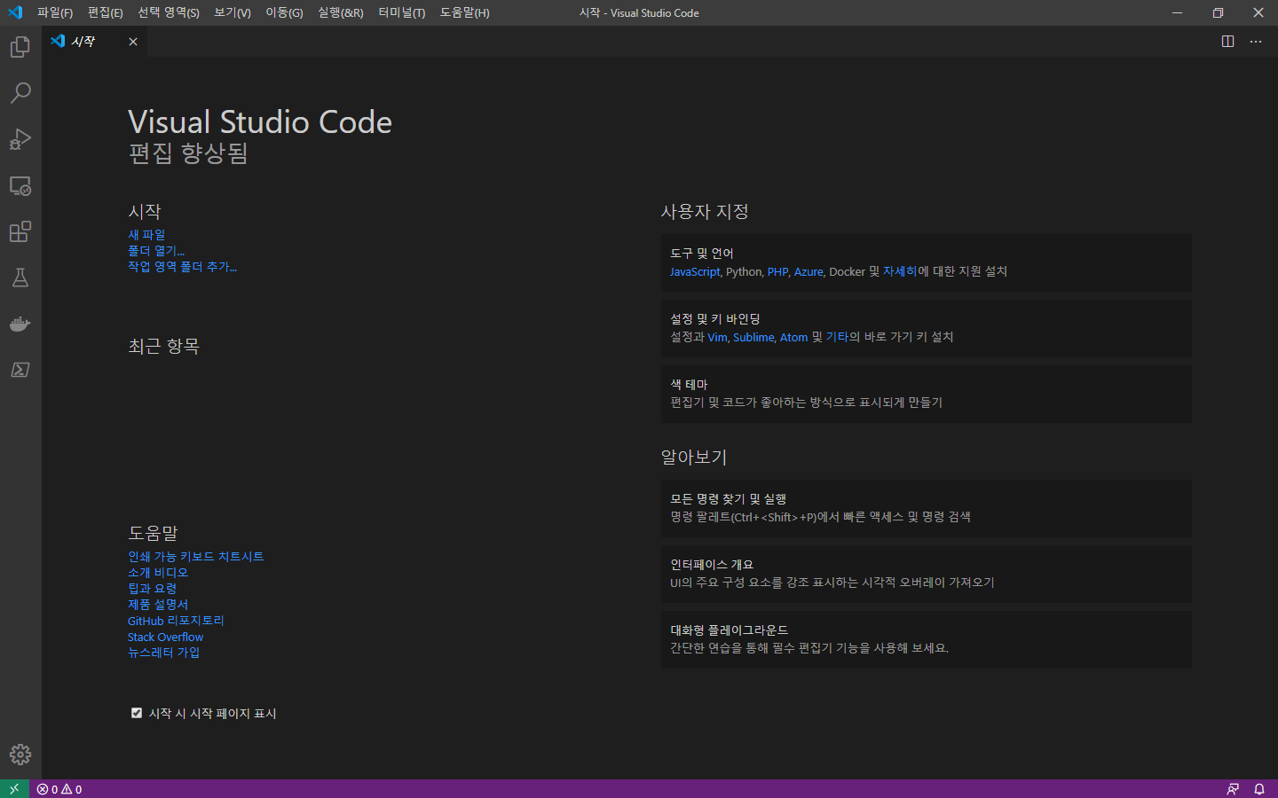Click JavaScript link under 도구 및 언어
The width and height of the screenshot is (1278, 798).
click(695, 271)
